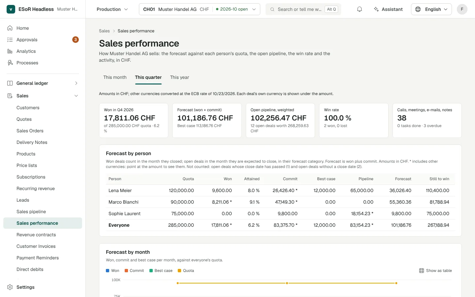475x297 pixels.
Task: Click the Still to win column header
Action: tap(439, 179)
